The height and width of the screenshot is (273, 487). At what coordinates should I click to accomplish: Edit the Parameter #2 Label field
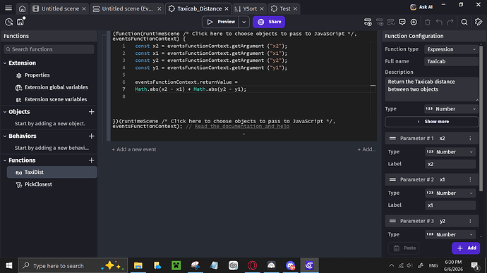click(x=450, y=205)
